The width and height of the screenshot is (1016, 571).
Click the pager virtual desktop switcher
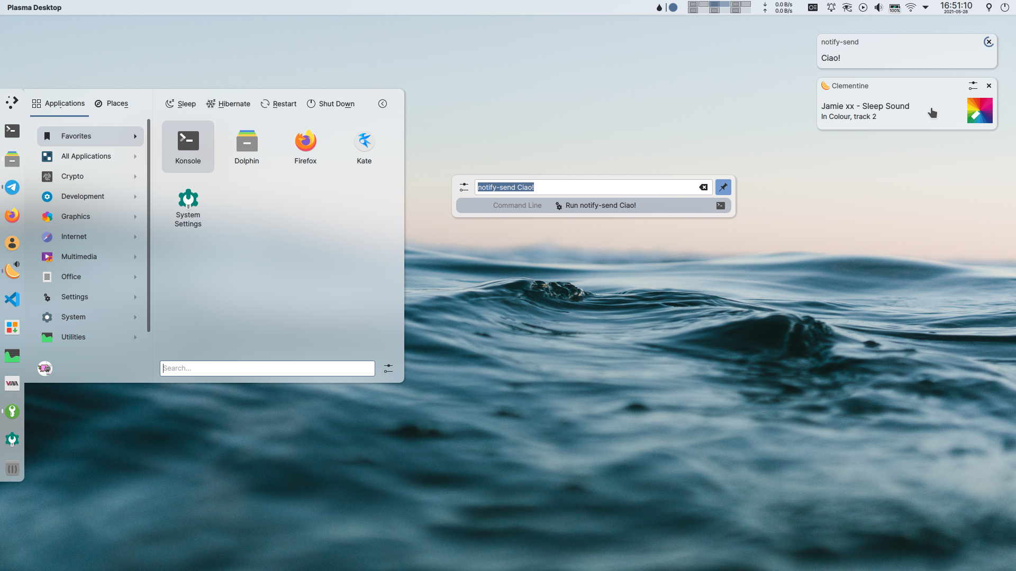click(719, 7)
